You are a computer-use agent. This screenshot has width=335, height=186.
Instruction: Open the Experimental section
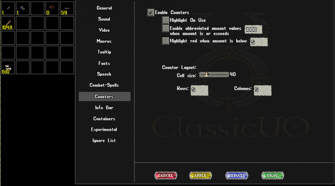click(x=104, y=130)
